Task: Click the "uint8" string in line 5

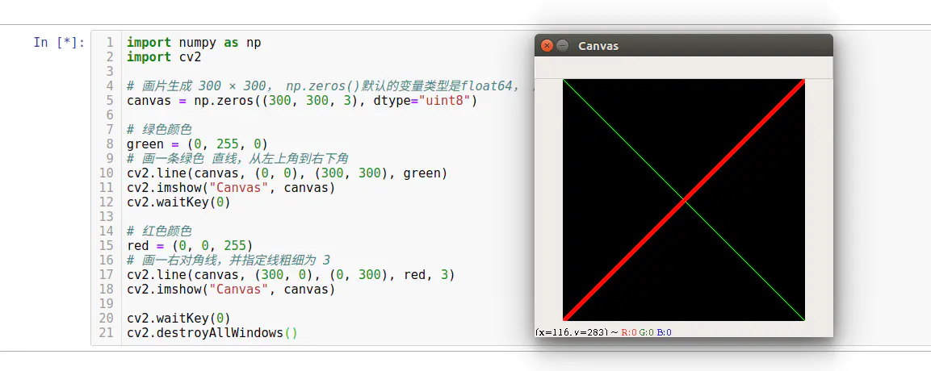Action: click(x=443, y=101)
